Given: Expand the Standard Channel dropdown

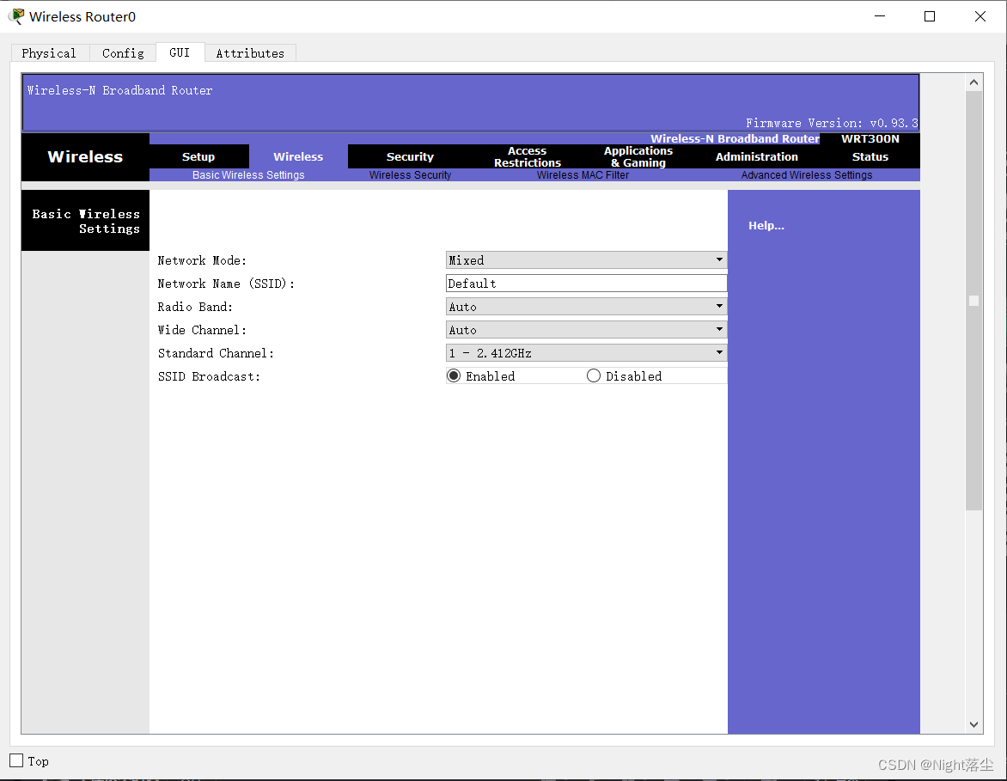Looking at the screenshot, I should [586, 352].
